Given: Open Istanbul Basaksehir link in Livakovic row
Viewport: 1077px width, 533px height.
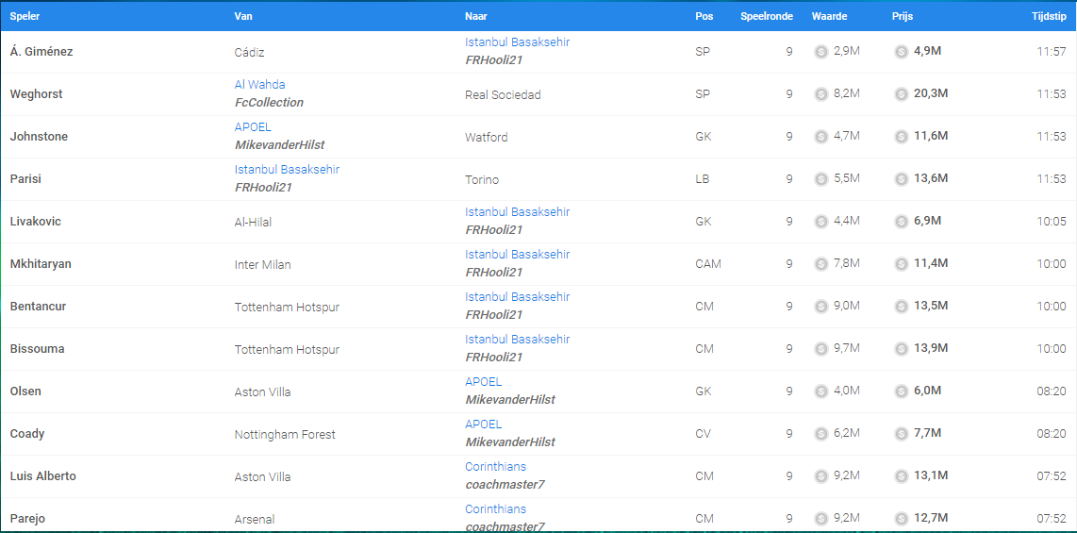Looking at the screenshot, I should (x=517, y=211).
